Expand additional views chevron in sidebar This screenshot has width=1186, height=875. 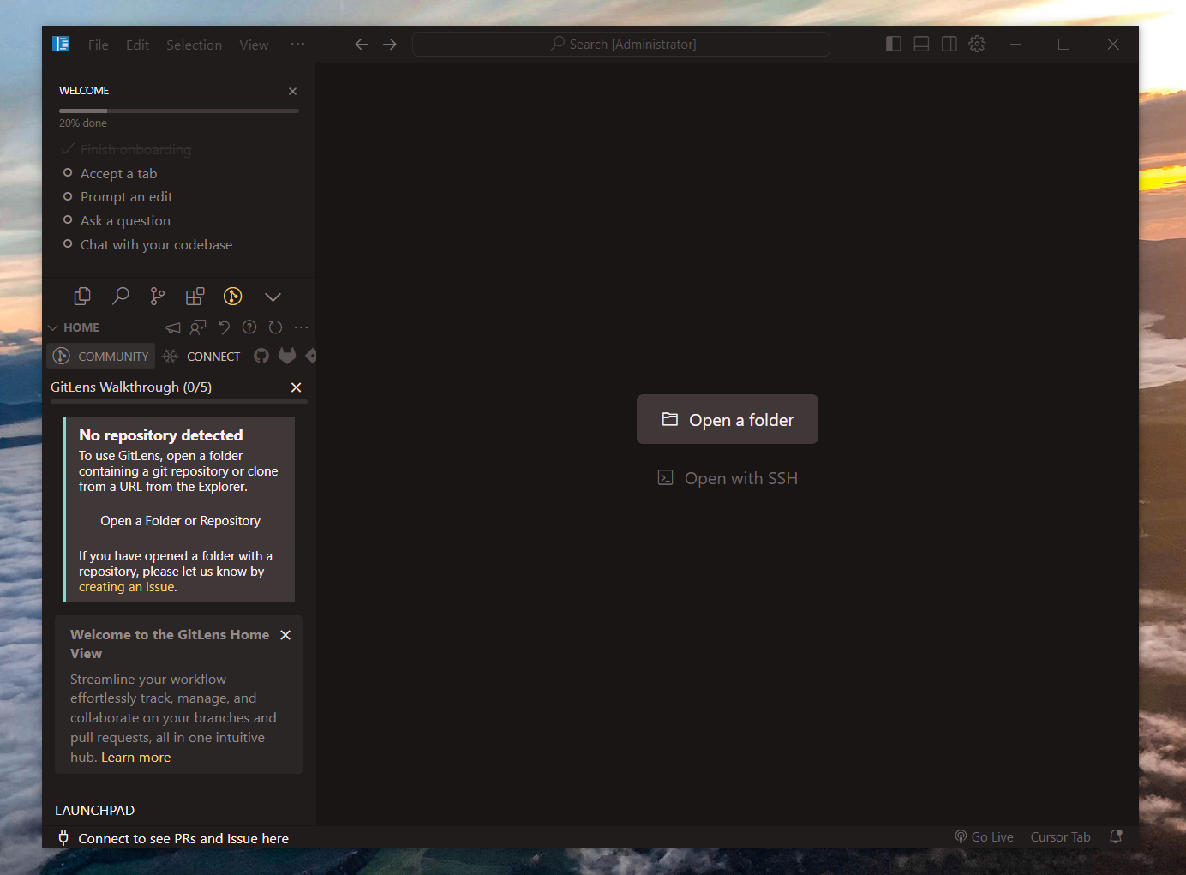273,297
